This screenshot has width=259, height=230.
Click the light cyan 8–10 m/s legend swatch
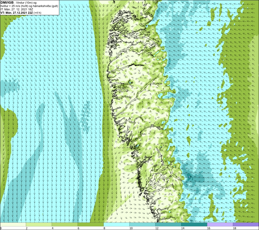(117, 224)
